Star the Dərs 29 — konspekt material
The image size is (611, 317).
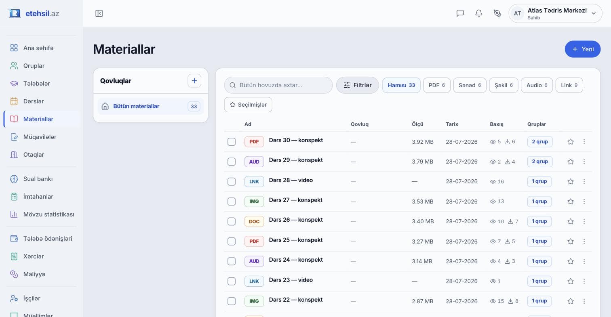(571, 162)
